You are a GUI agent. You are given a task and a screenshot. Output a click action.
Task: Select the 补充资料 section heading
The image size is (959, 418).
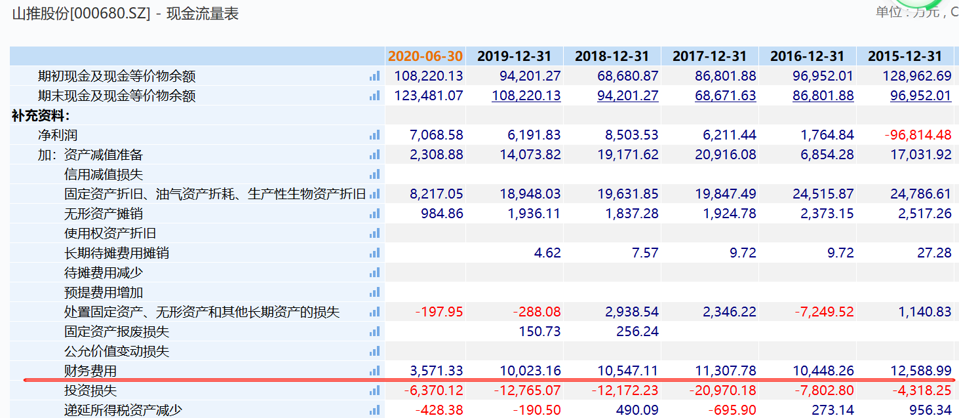click(41, 116)
